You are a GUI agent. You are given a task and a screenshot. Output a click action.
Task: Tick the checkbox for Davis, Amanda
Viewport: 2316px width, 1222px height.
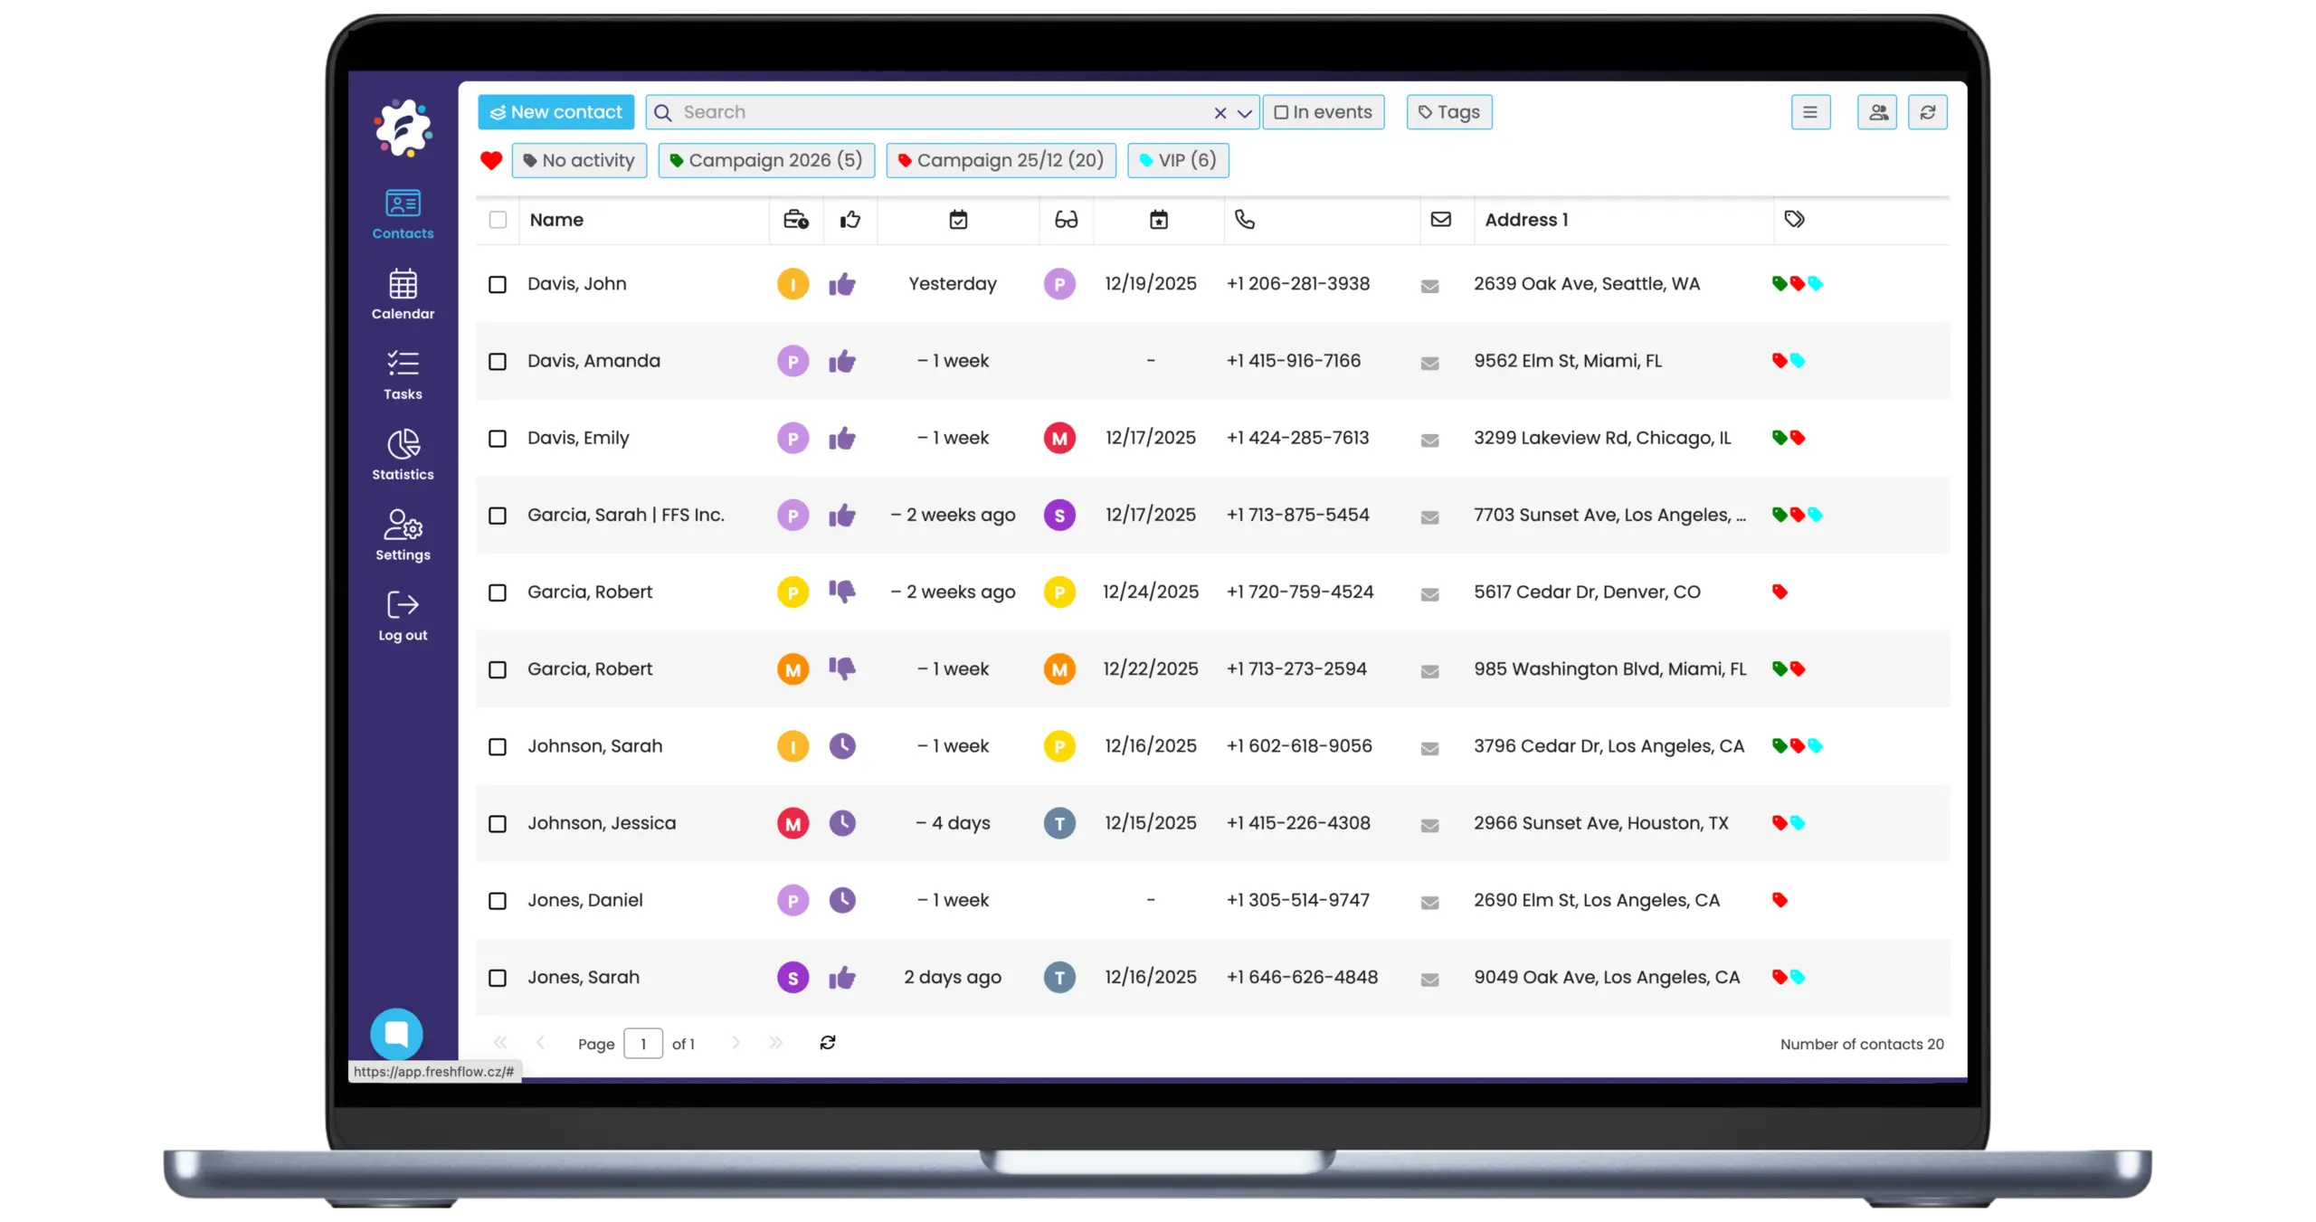click(x=498, y=362)
